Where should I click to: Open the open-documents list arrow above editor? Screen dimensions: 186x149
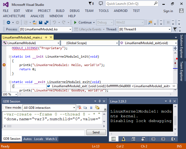pyautogui.click(x=176, y=38)
